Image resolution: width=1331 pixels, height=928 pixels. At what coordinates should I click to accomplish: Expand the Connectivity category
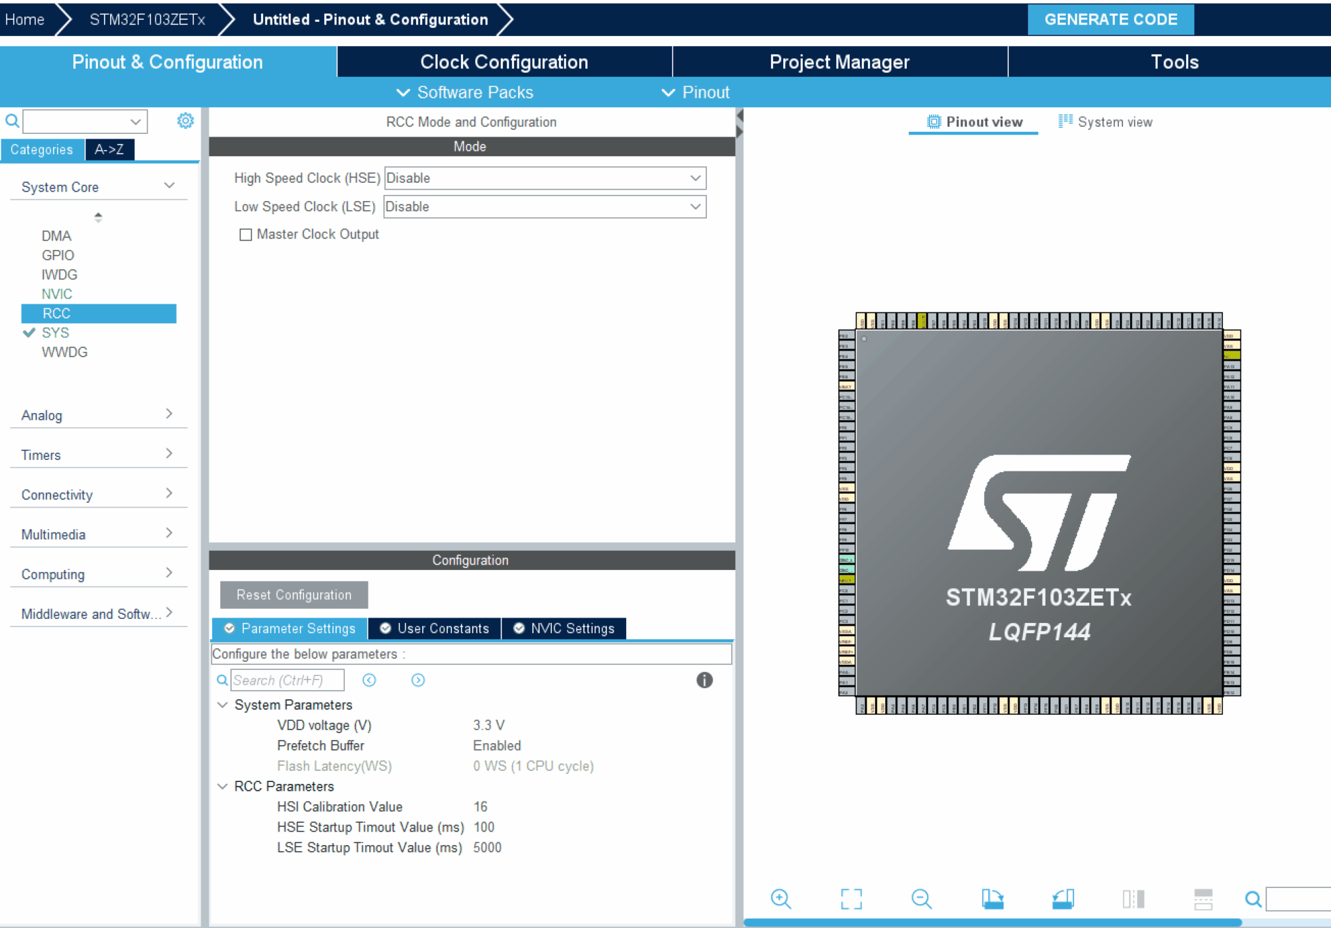tap(169, 493)
